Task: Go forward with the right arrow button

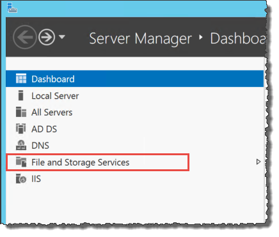Action: point(47,37)
